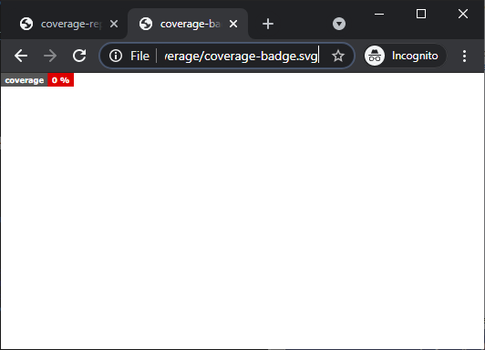
Task: Open a new tab with the plus button
Action: click(268, 24)
